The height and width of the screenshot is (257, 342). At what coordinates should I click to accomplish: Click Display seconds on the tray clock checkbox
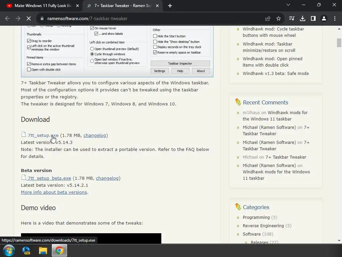pyautogui.click(x=155, y=47)
